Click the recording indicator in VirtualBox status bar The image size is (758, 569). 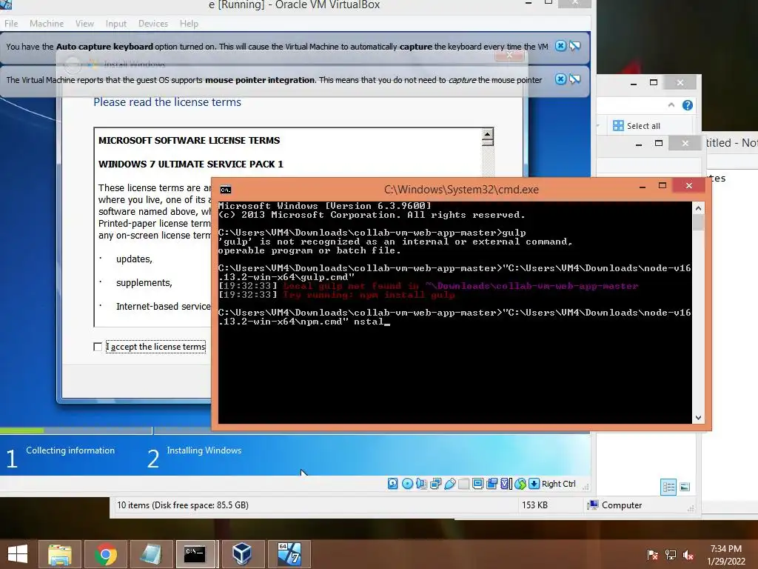click(492, 483)
